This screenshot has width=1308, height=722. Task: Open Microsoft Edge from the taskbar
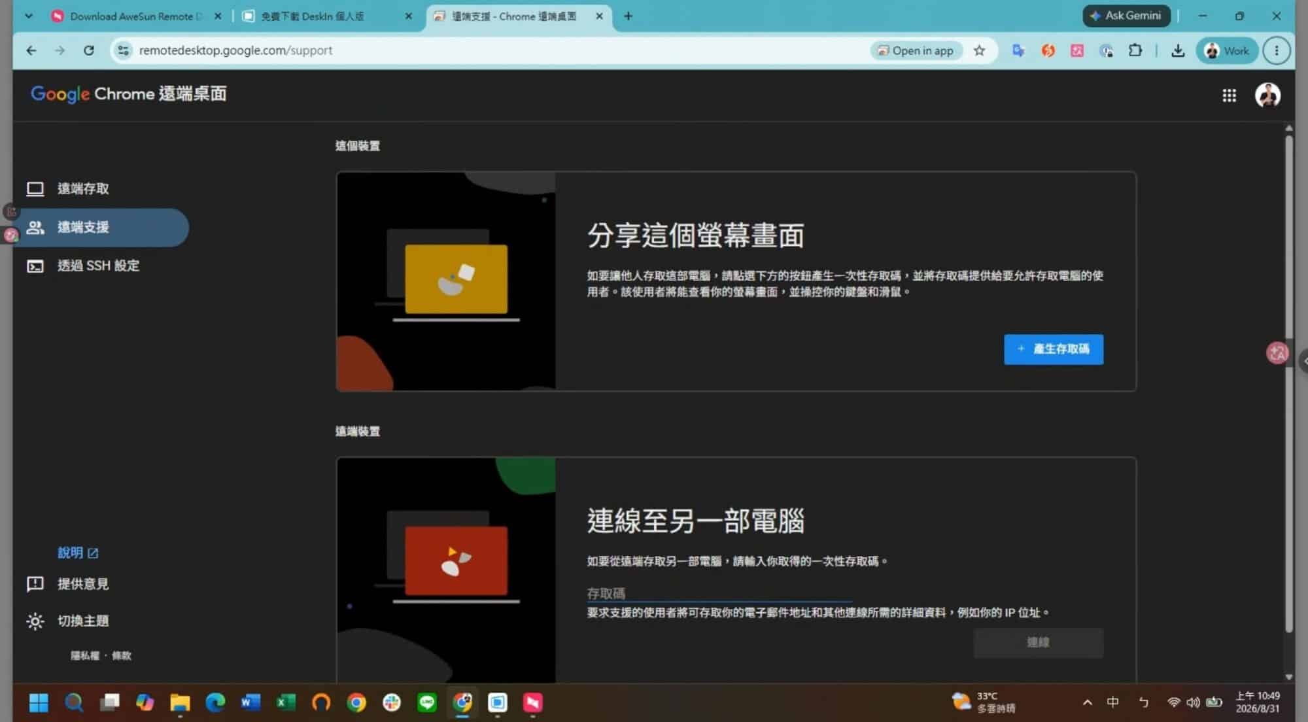(x=215, y=702)
